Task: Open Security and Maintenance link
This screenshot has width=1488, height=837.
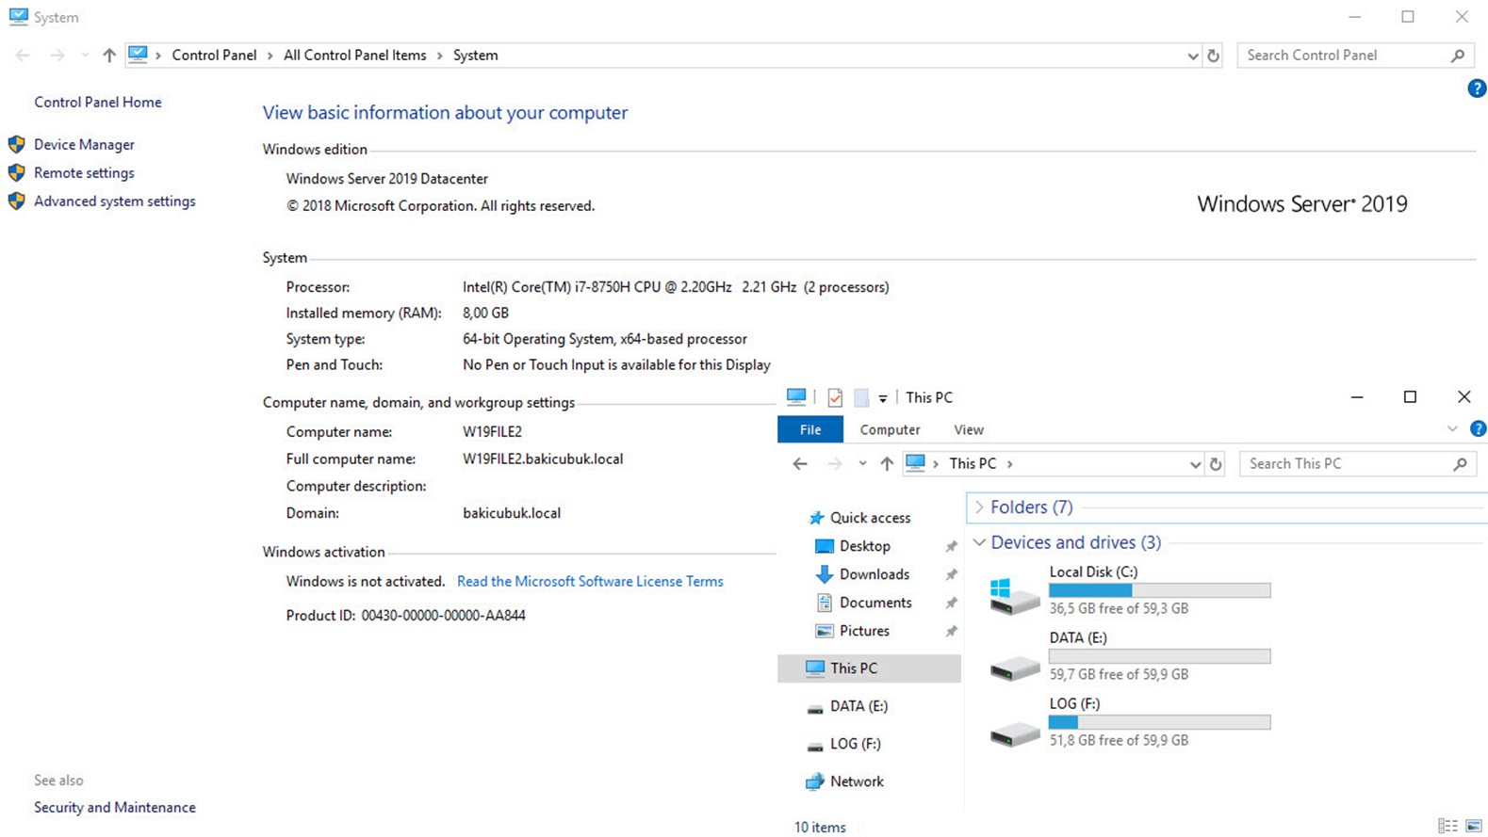Action: tap(115, 807)
